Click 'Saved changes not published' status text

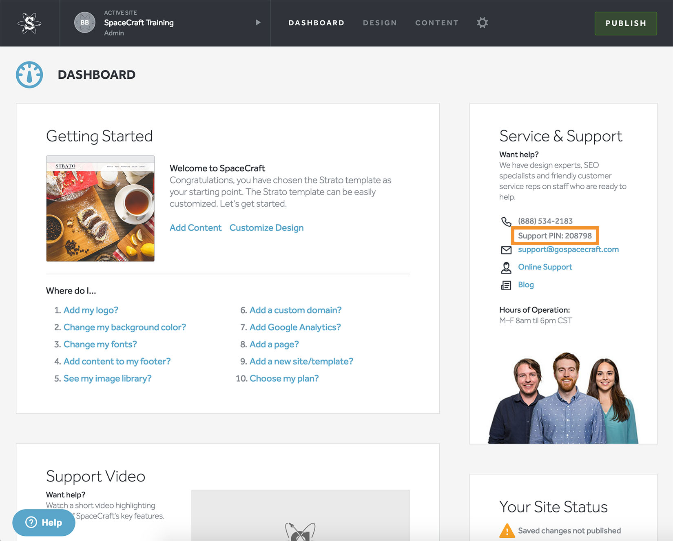pos(569,531)
